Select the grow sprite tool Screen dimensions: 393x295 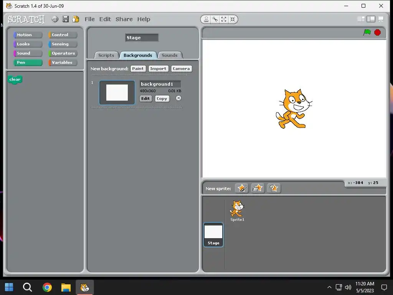pyautogui.click(x=224, y=19)
